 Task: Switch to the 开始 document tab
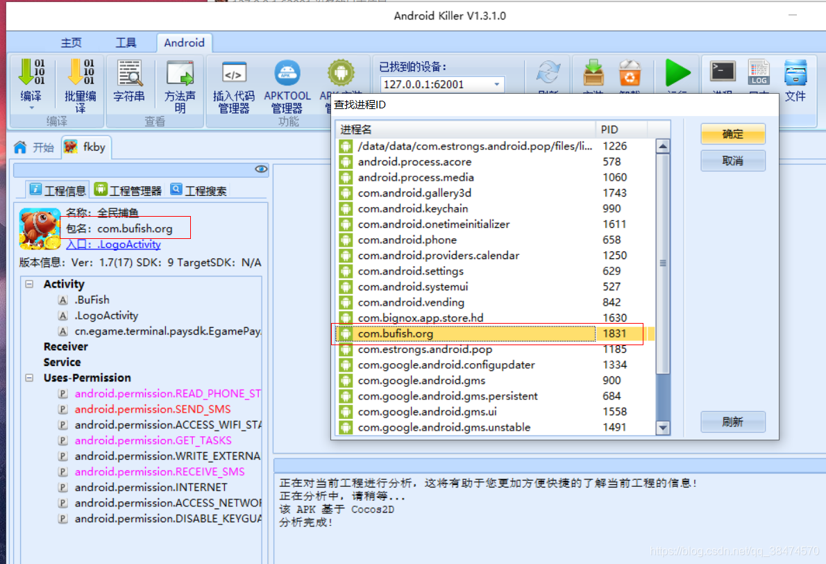click(35, 147)
